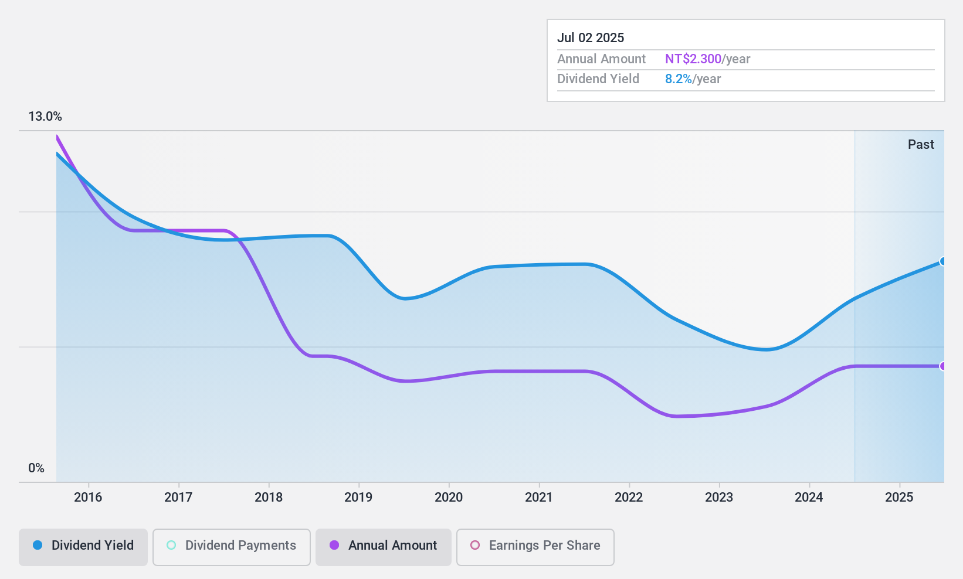The image size is (963, 579).
Task: Click the 'Jul 02 2025' tooltip date
Action: (591, 38)
